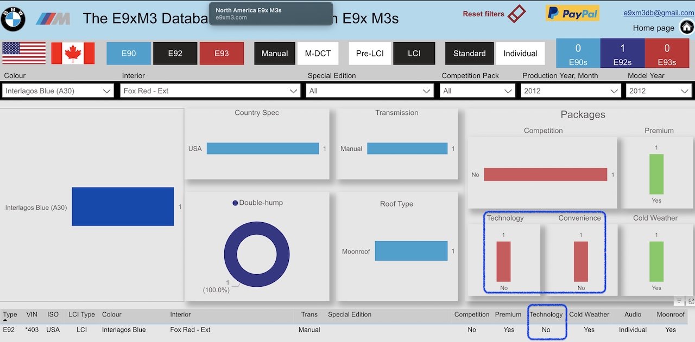Open the Model Year dropdown

[659, 91]
